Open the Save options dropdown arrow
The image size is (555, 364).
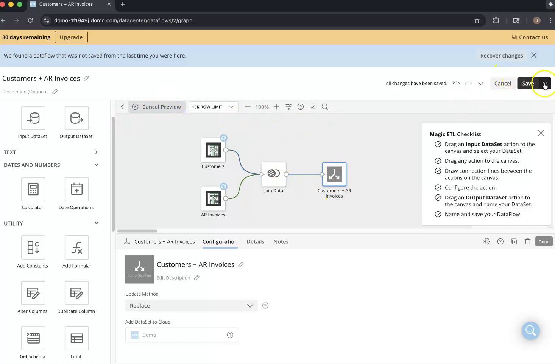[545, 83]
